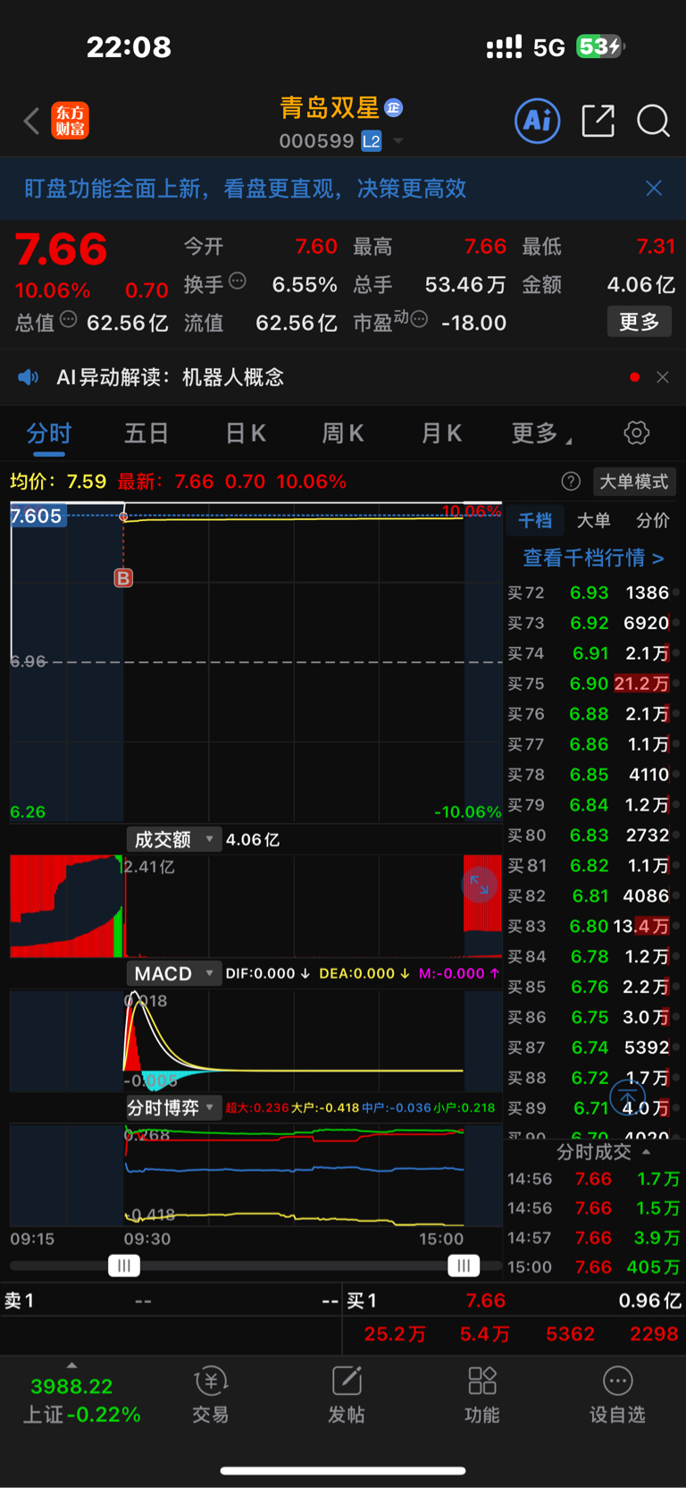Tap the 15:00 trade row 405万

coord(593,1267)
